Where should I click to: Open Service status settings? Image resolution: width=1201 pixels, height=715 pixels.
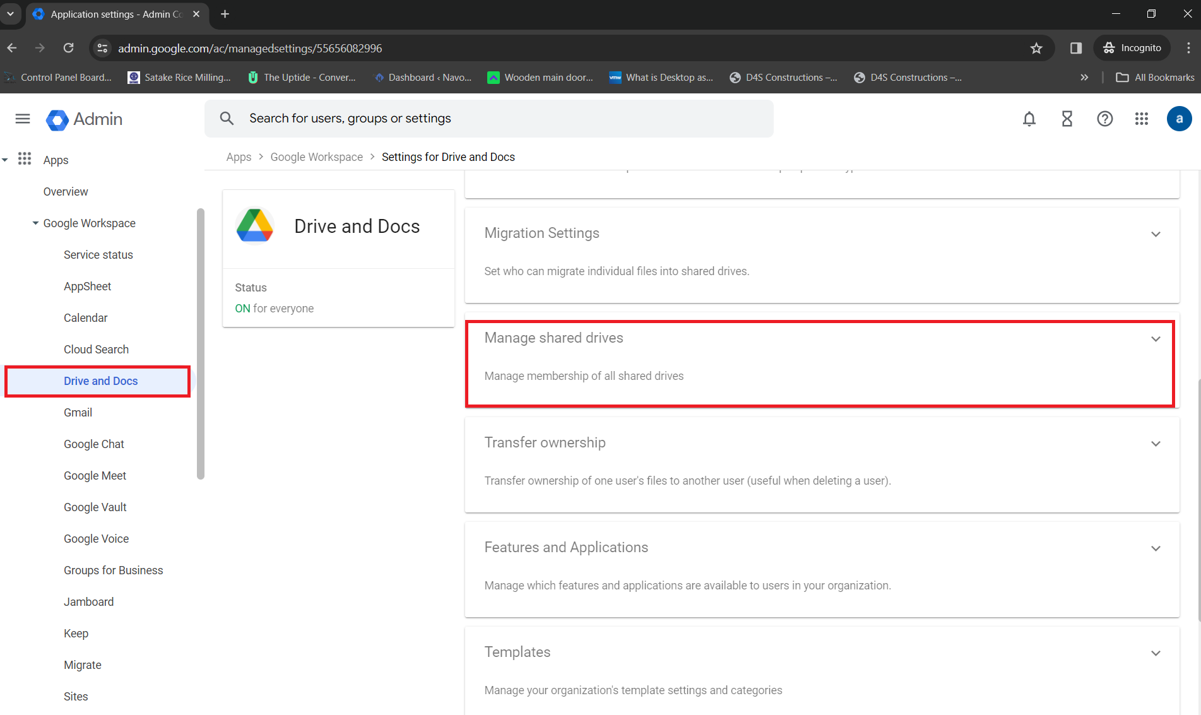98,254
